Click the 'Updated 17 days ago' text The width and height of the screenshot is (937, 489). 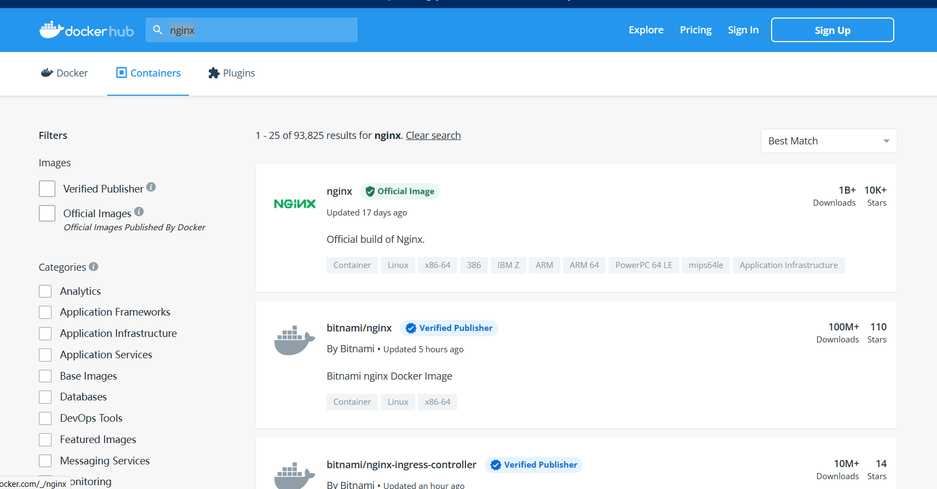point(367,213)
